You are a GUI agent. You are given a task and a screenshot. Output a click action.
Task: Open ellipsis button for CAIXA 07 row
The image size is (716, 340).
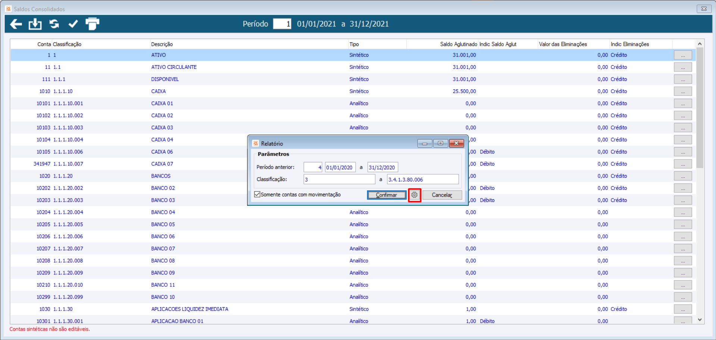coord(683,164)
